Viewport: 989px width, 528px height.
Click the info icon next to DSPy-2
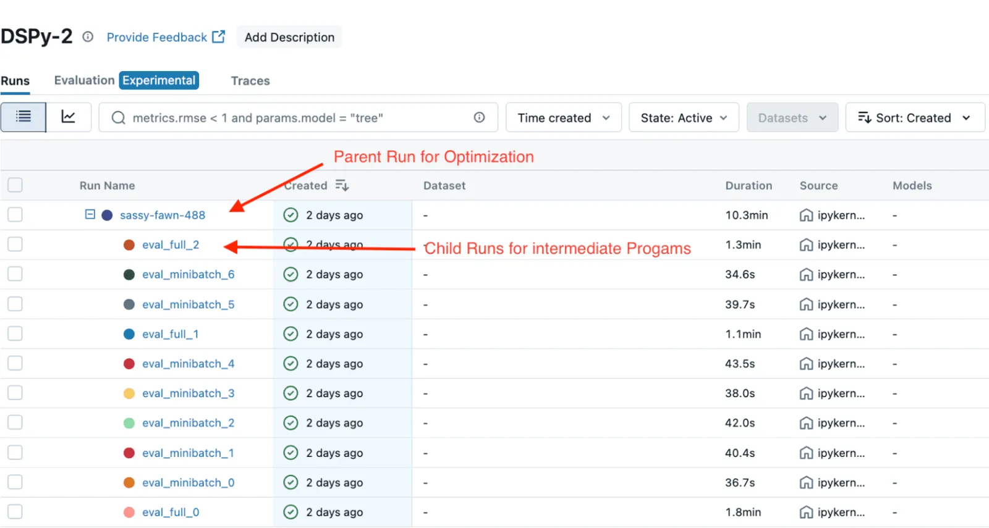tap(88, 37)
